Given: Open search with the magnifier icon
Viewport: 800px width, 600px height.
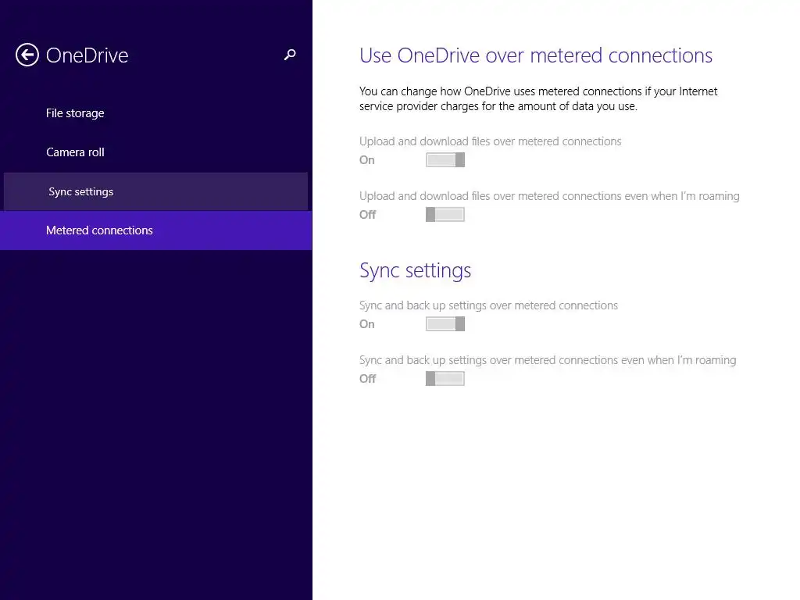Looking at the screenshot, I should pyautogui.click(x=290, y=55).
